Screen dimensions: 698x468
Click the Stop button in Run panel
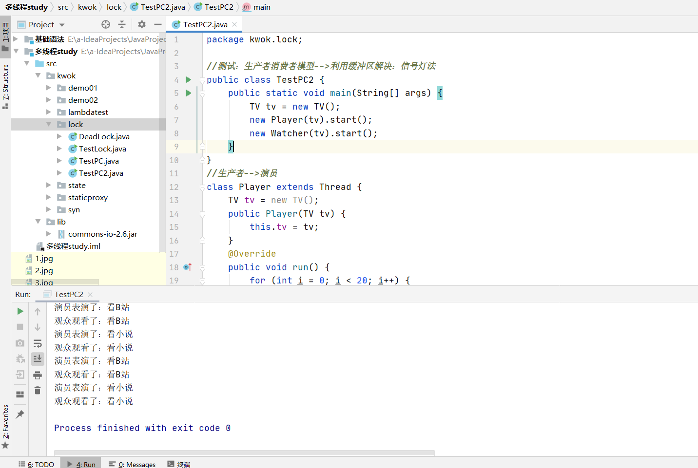click(x=20, y=327)
